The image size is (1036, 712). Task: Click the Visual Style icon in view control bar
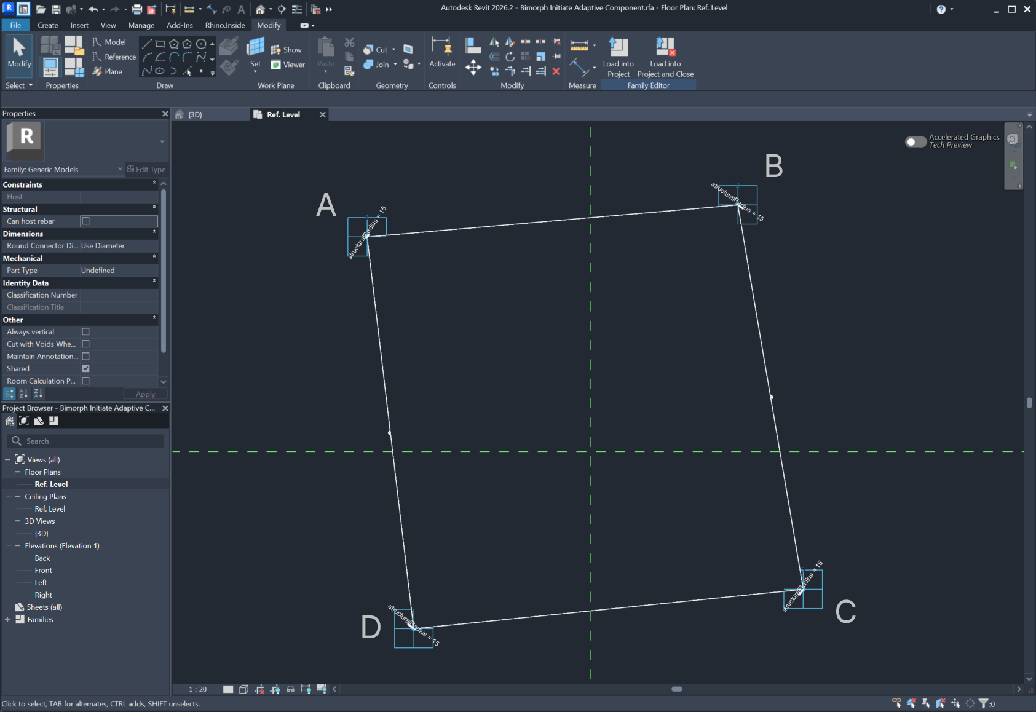tap(243, 689)
